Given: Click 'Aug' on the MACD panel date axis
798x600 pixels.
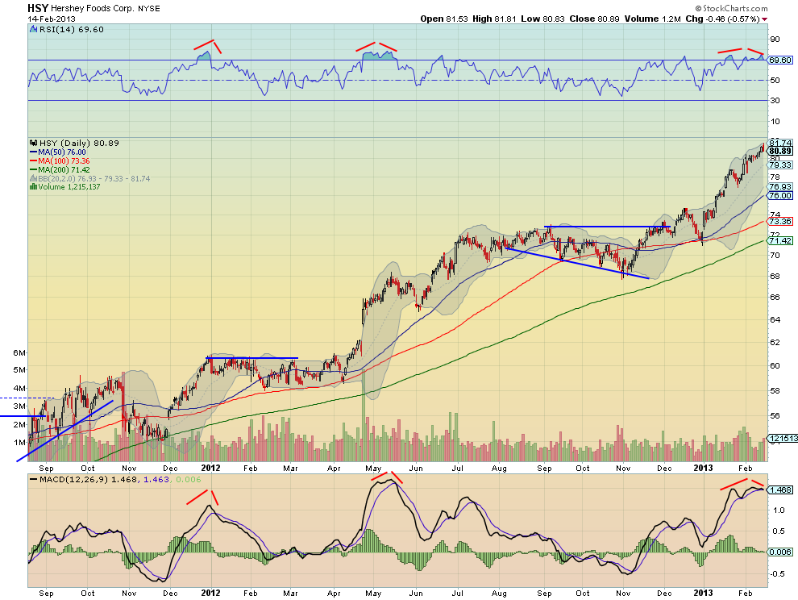Looking at the screenshot, I should click(x=499, y=594).
